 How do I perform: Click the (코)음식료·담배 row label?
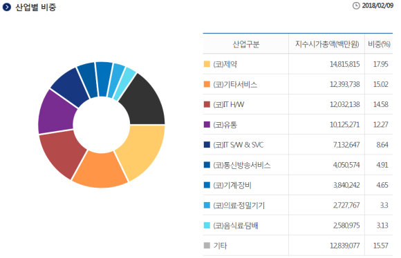point(236,226)
